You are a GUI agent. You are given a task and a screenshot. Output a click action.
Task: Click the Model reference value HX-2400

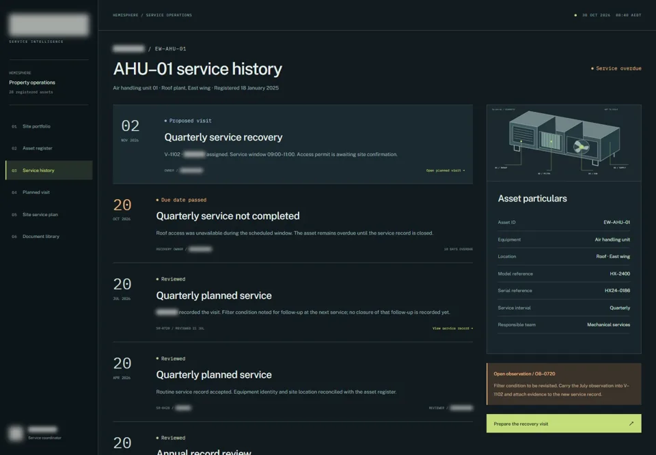click(x=620, y=274)
